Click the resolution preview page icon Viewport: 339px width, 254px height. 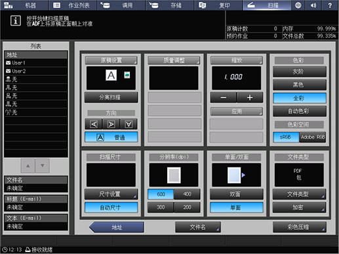click(174, 175)
